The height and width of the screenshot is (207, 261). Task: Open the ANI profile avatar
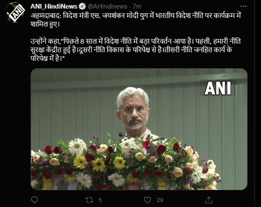coord(15,12)
